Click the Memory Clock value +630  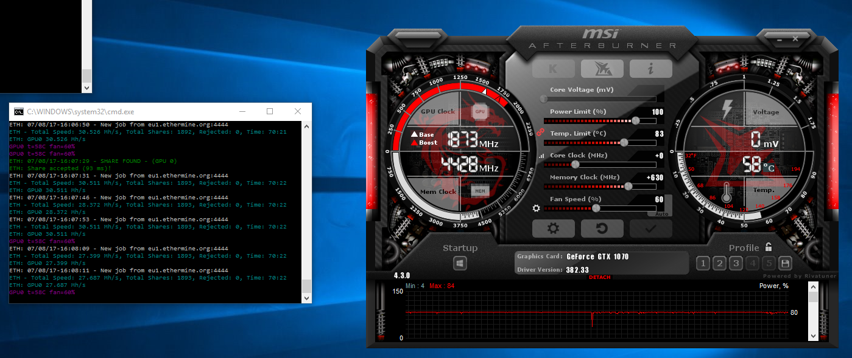pyautogui.click(x=655, y=177)
